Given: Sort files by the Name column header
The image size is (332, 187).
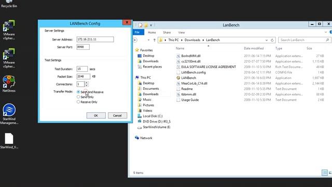Looking at the screenshot, I should pyautogui.click(x=180, y=48).
